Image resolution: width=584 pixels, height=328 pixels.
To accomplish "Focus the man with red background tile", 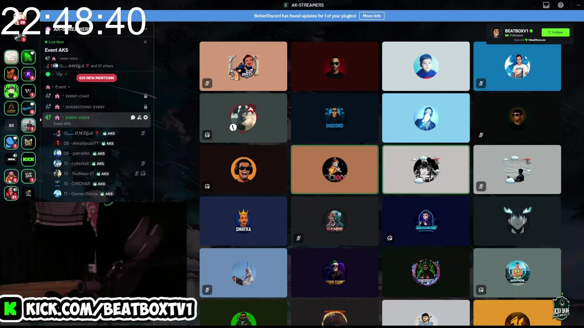I will 334,67.
